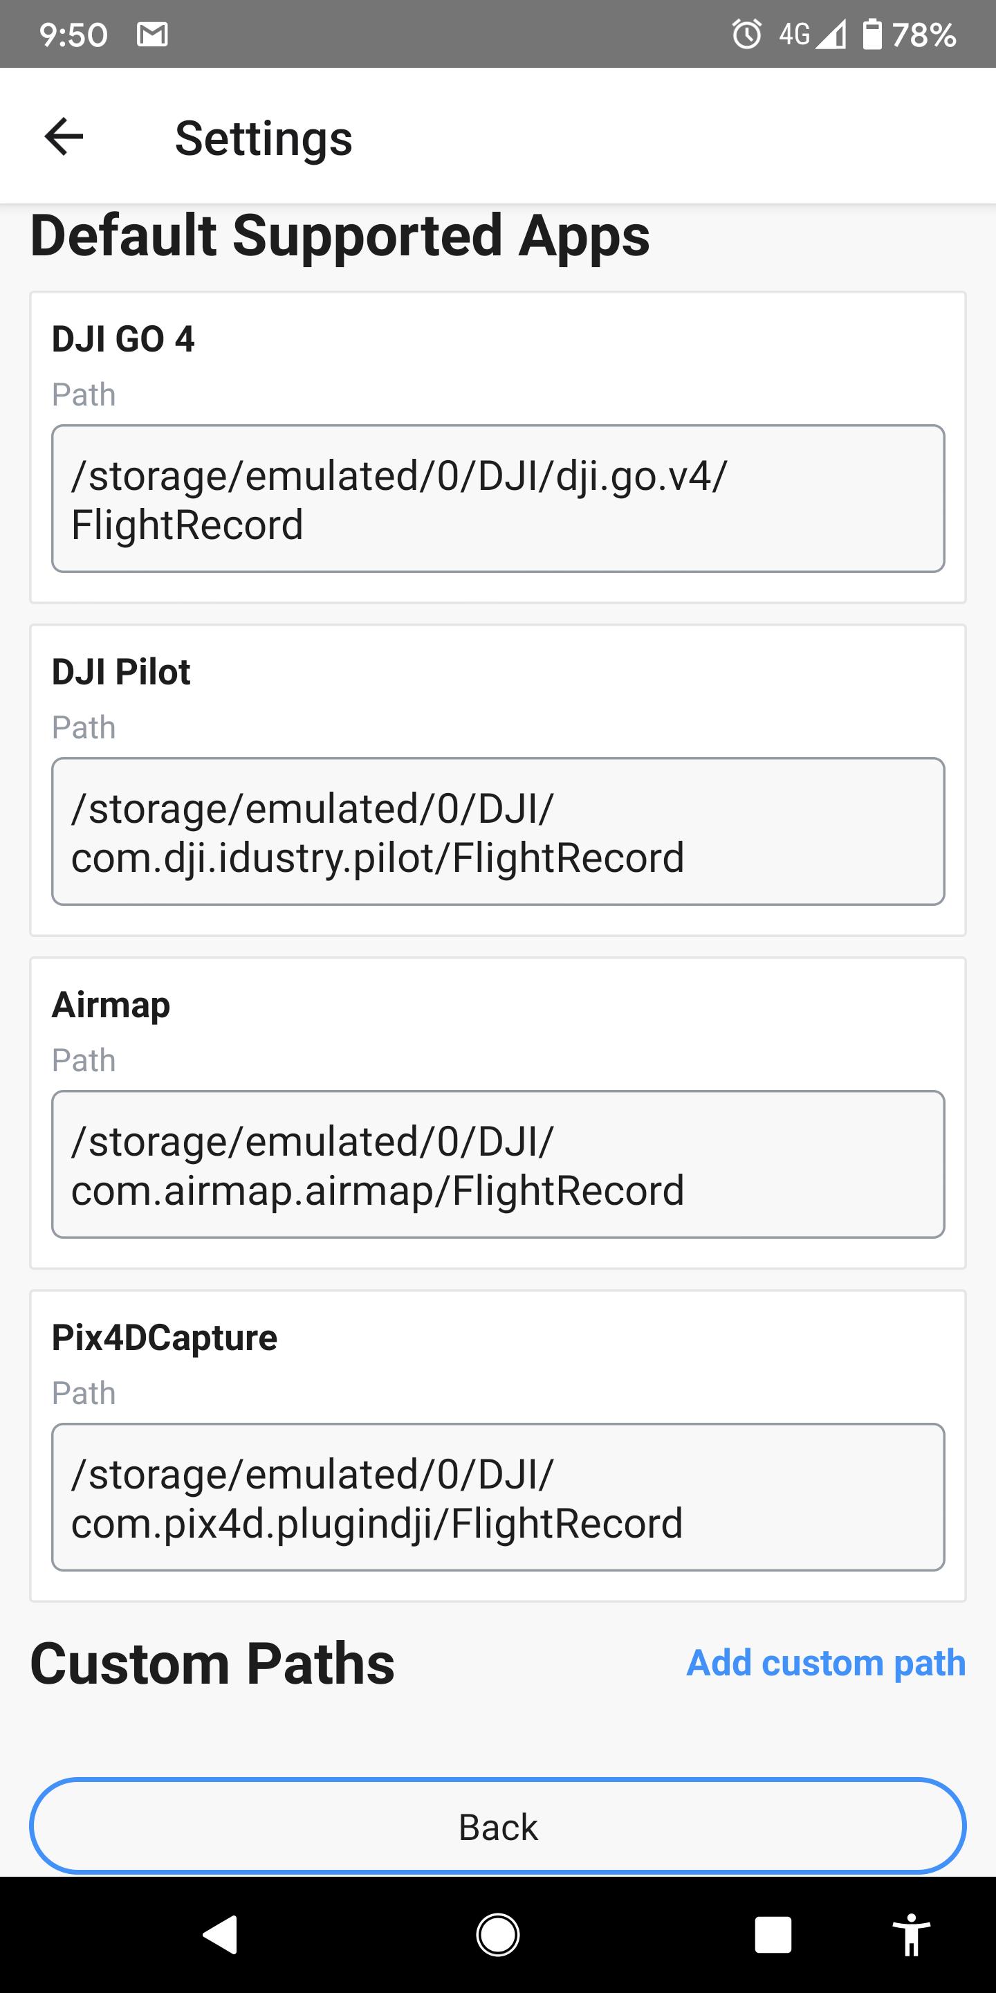Tap the Android back triangle button

point(221,1935)
